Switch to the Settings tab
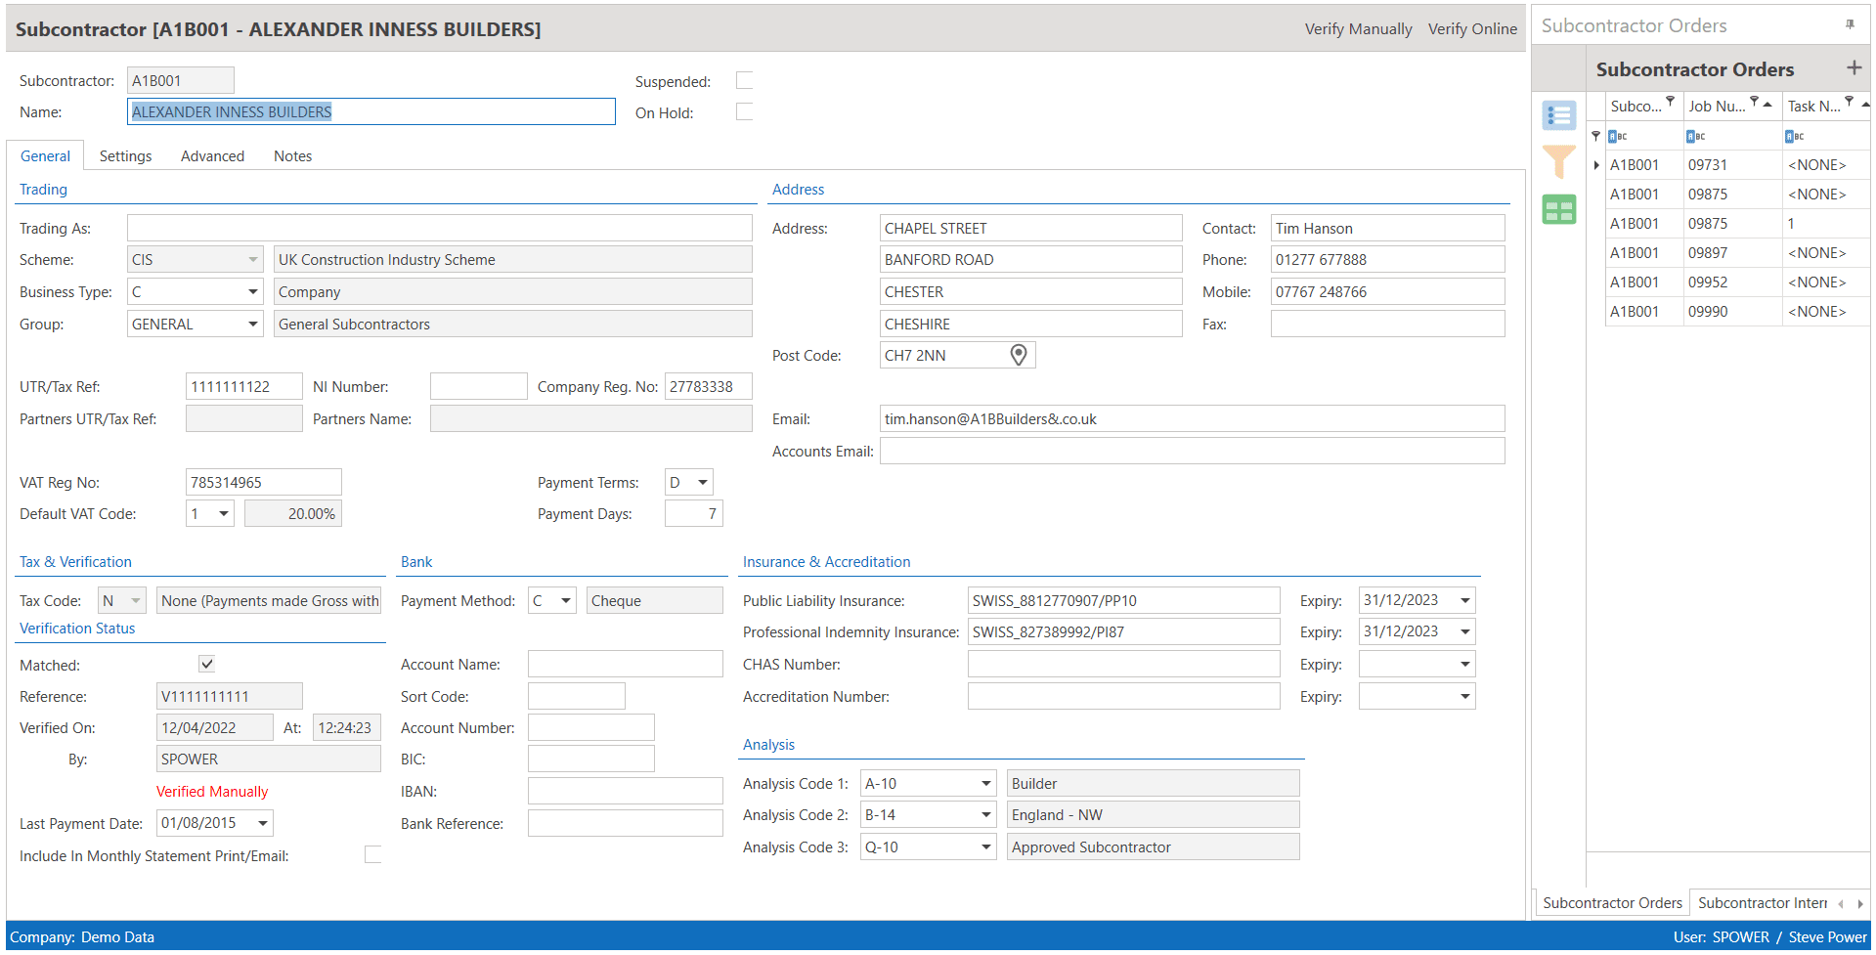 coord(125,156)
